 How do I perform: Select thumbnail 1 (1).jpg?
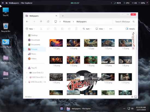[x=56, y=44]
